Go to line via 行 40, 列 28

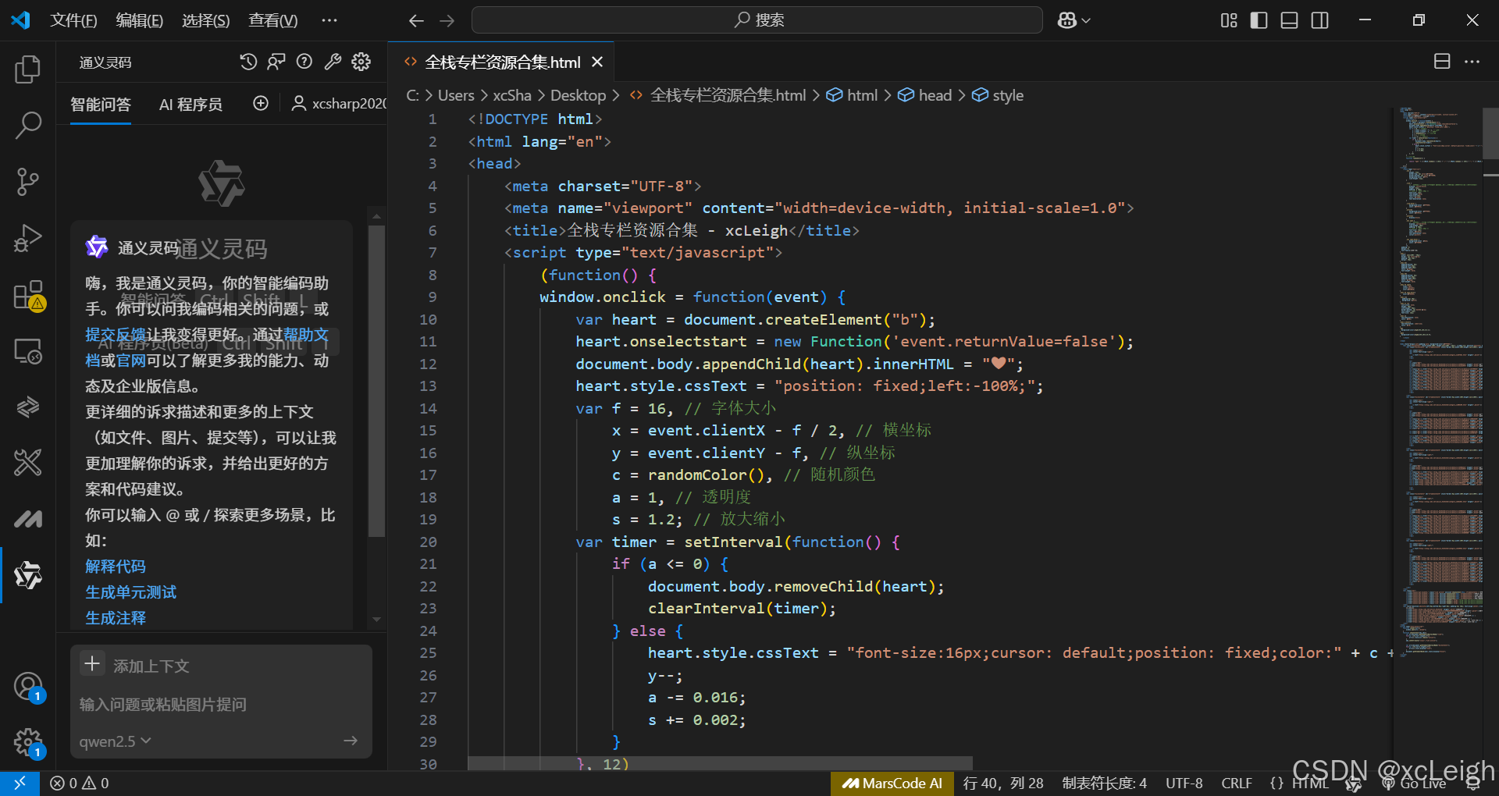click(1003, 783)
